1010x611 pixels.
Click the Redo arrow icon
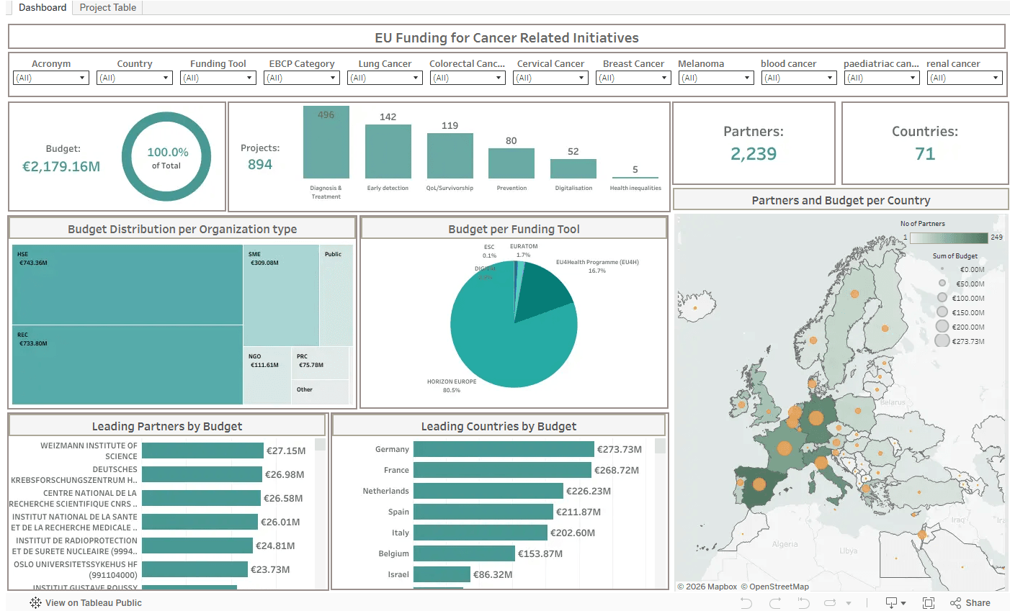click(775, 603)
